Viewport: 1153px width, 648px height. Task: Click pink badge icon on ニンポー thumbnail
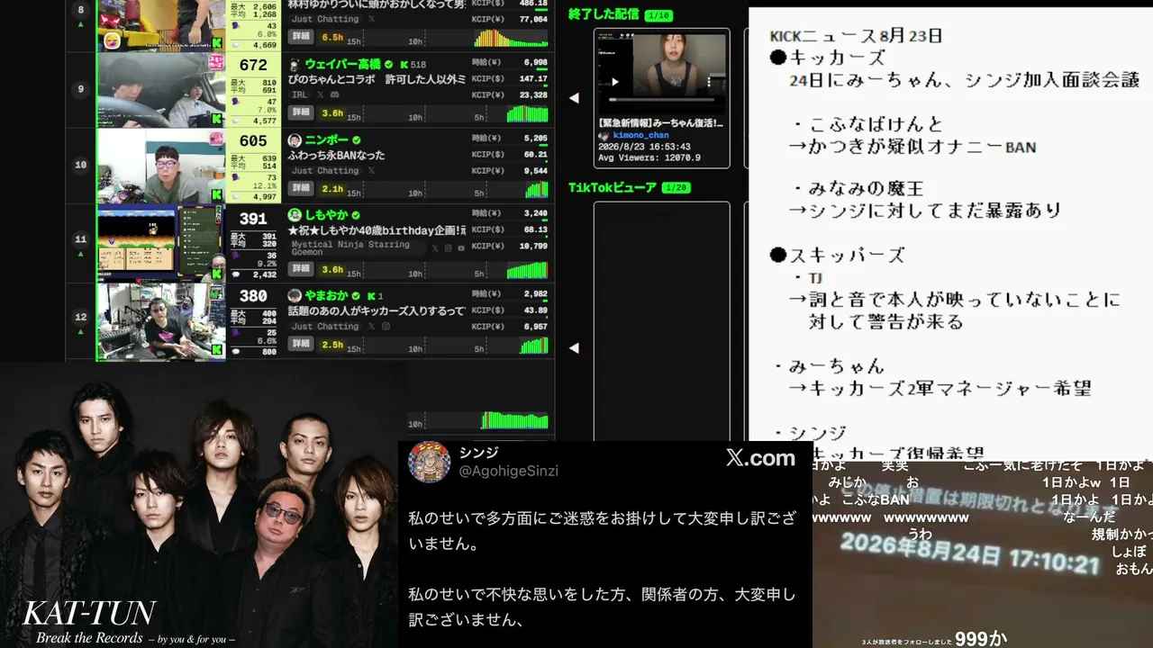coord(216,138)
